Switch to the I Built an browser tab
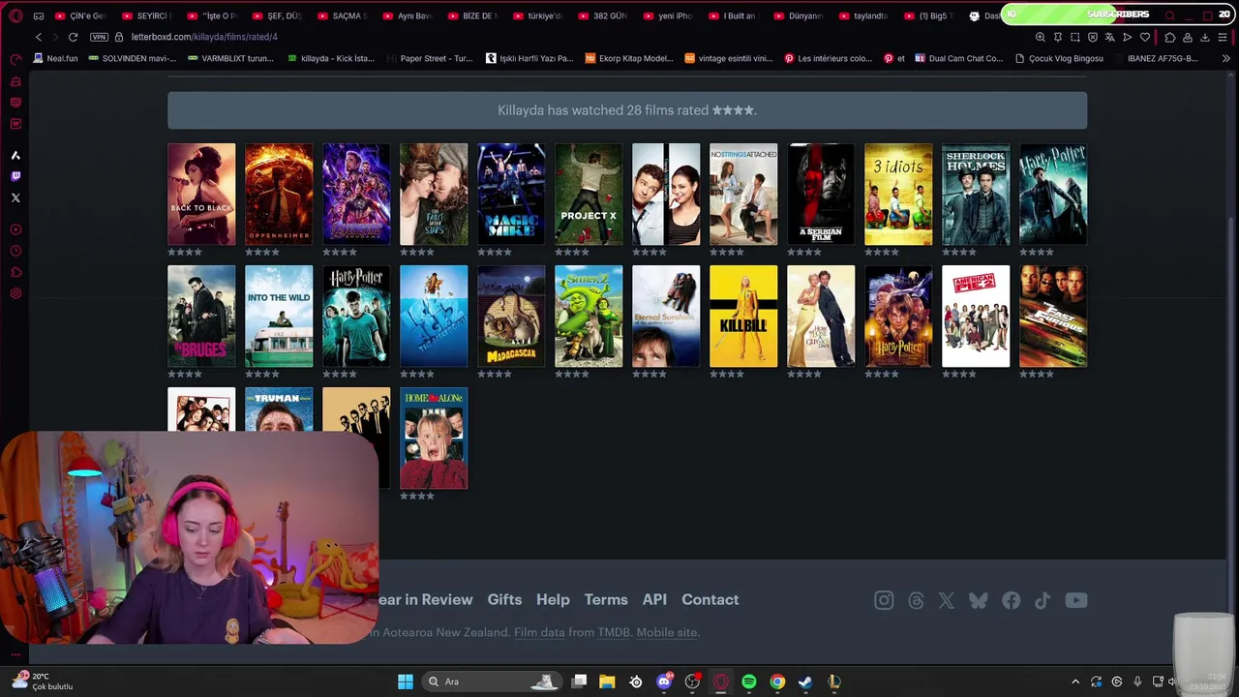The width and height of the screenshot is (1239, 697). pyautogui.click(x=733, y=15)
